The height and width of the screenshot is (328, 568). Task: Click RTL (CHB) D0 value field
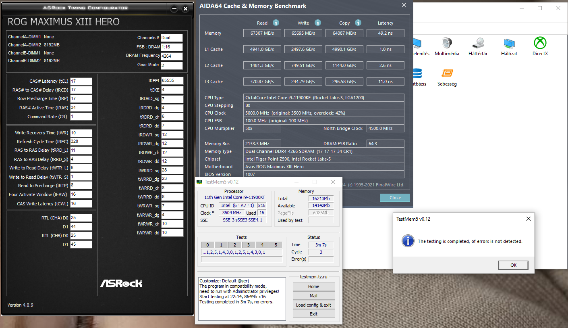click(81, 236)
